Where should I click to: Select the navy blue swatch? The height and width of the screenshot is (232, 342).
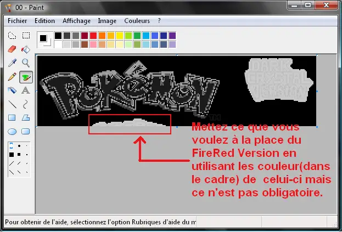coord(164,36)
